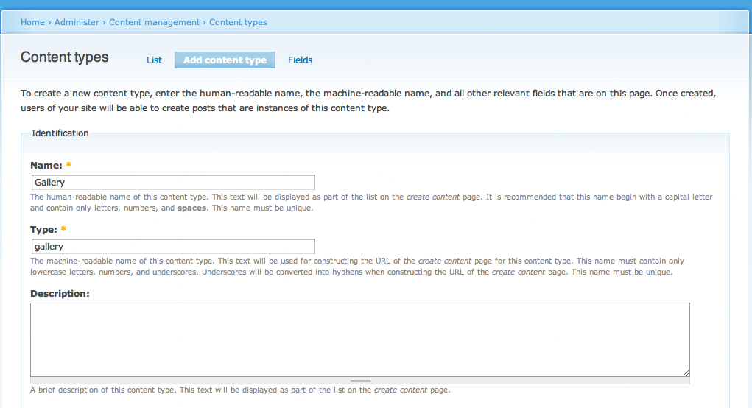
Task: Open Content management breadcrumb link
Action: [154, 22]
